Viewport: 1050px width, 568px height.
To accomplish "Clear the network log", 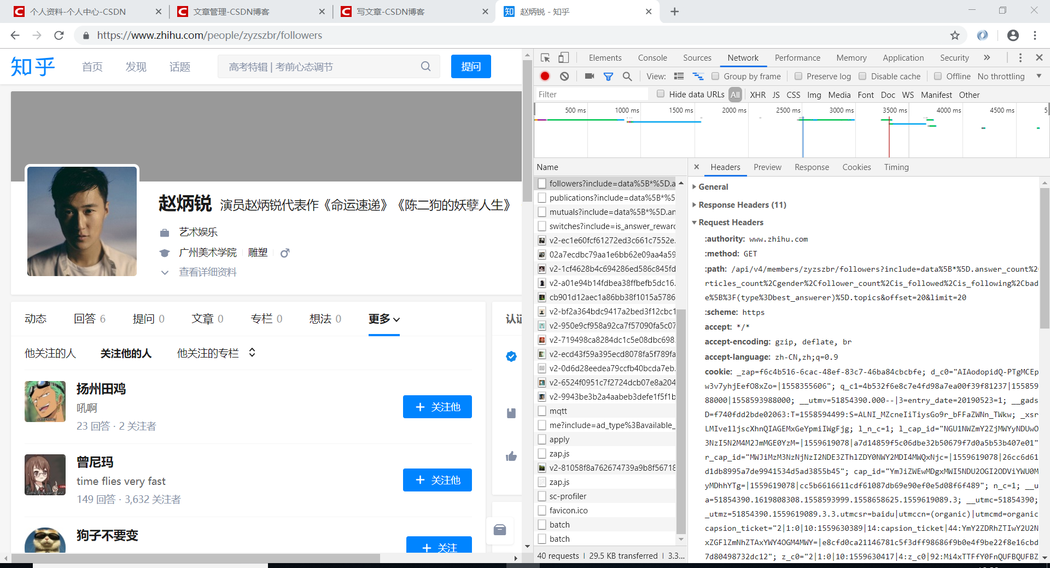I will tap(564, 76).
